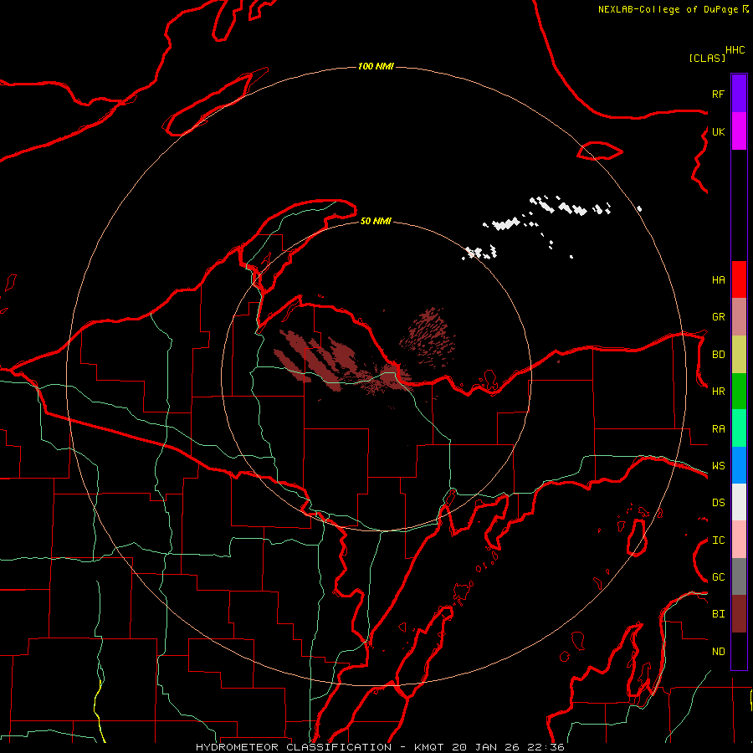Viewport: 753px width, 753px height.
Task: Click the RA light green legend swatch
Action: (739, 428)
